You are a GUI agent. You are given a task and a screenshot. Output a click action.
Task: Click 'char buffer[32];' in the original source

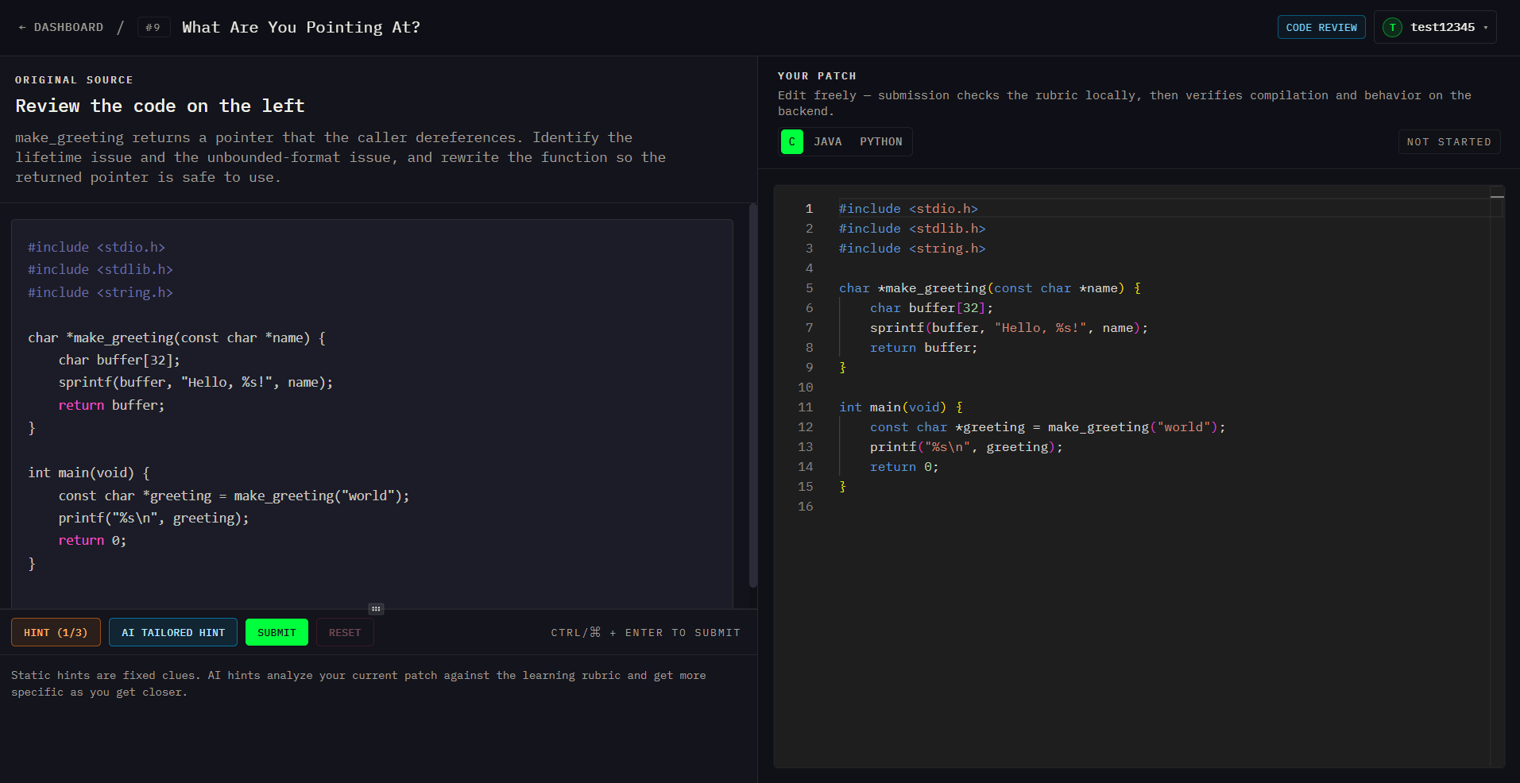point(119,361)
